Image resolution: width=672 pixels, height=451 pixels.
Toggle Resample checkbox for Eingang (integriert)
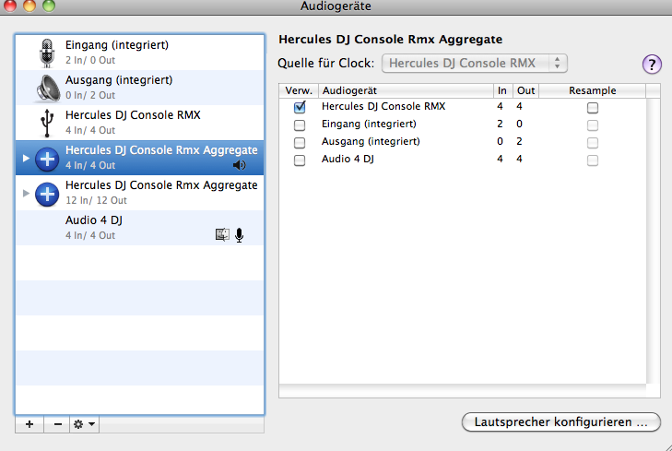coord(593,125)
